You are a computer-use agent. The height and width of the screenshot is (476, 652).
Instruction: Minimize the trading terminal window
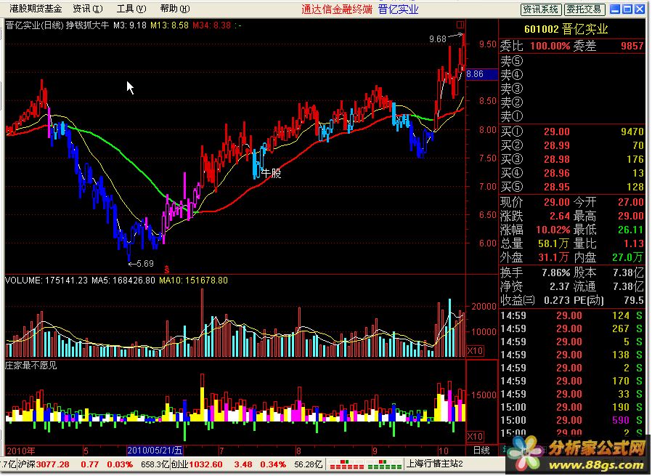click(615, 9)
